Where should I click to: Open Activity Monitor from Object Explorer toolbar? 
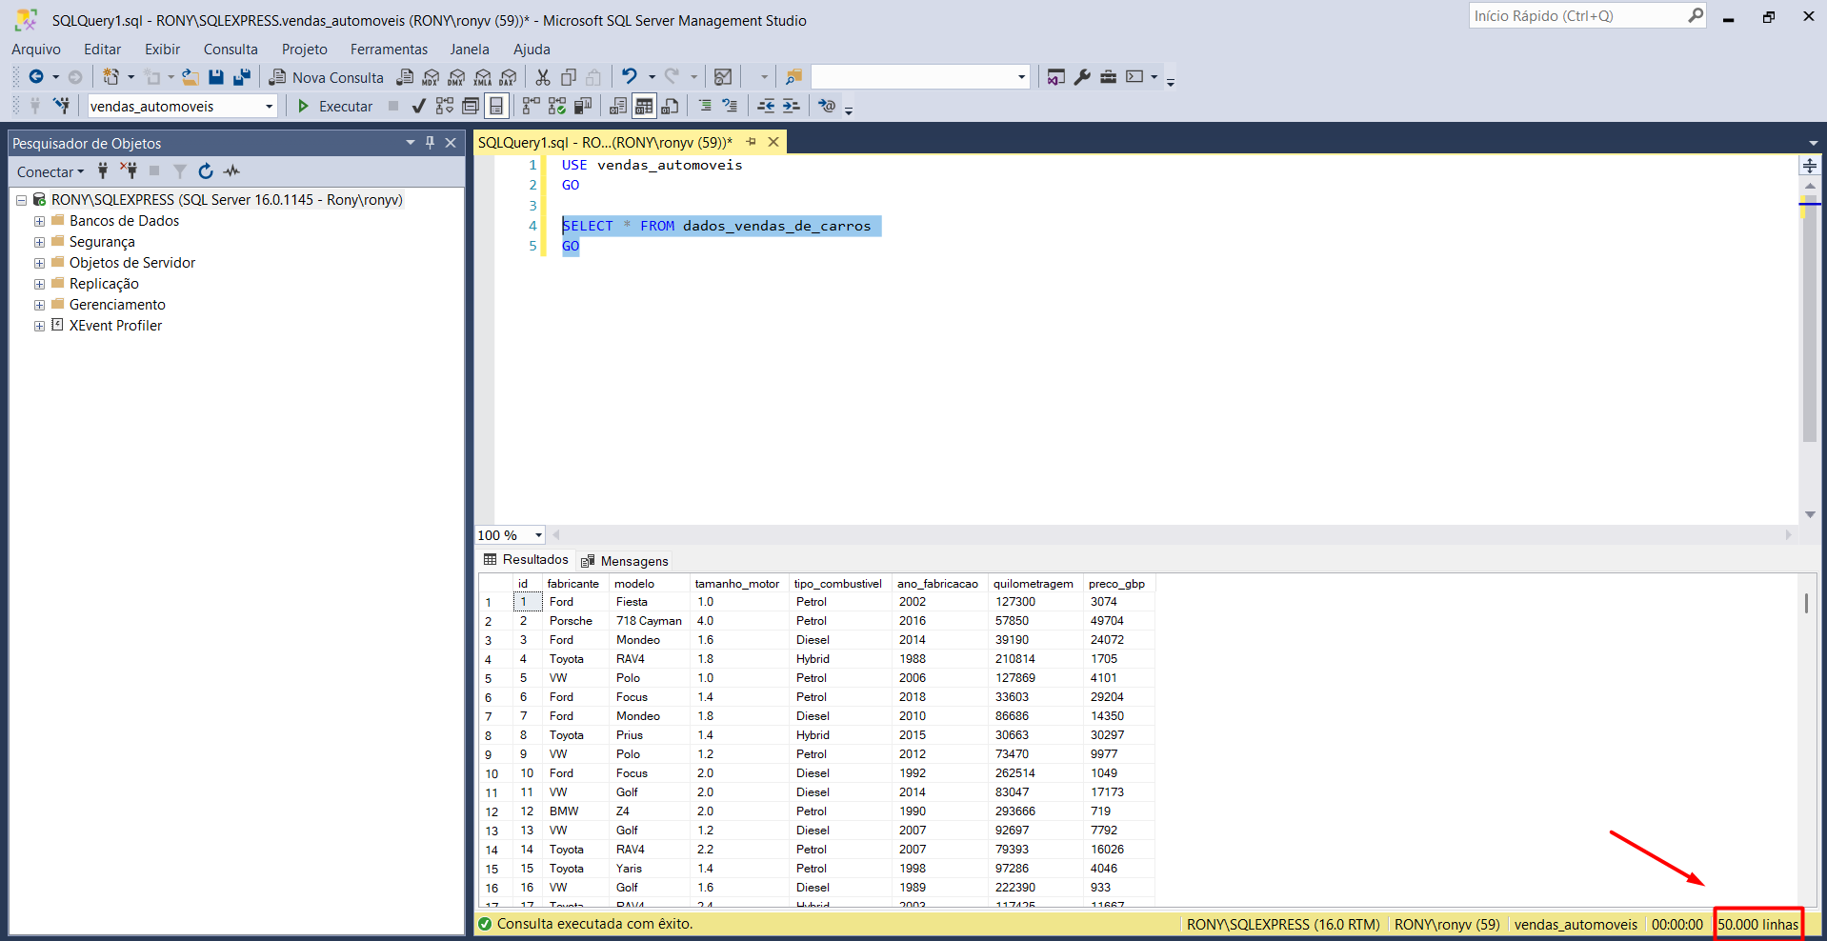coord(231,171)
